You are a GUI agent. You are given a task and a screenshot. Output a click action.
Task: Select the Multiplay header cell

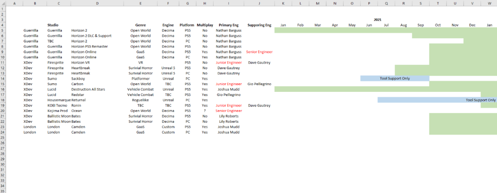pyautogui.click(x=205, y=25)
